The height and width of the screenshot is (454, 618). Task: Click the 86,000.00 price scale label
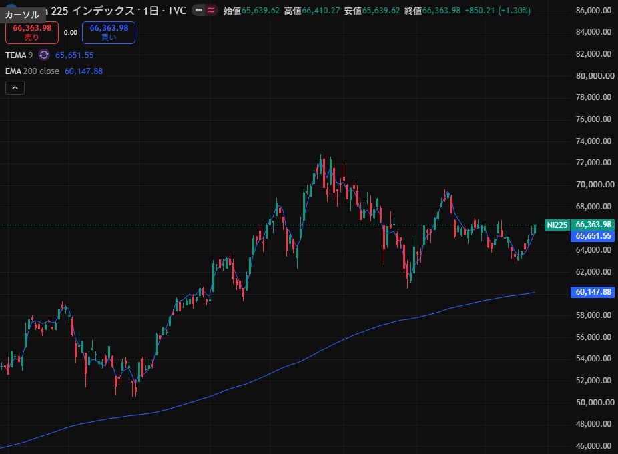click(593, 11)
